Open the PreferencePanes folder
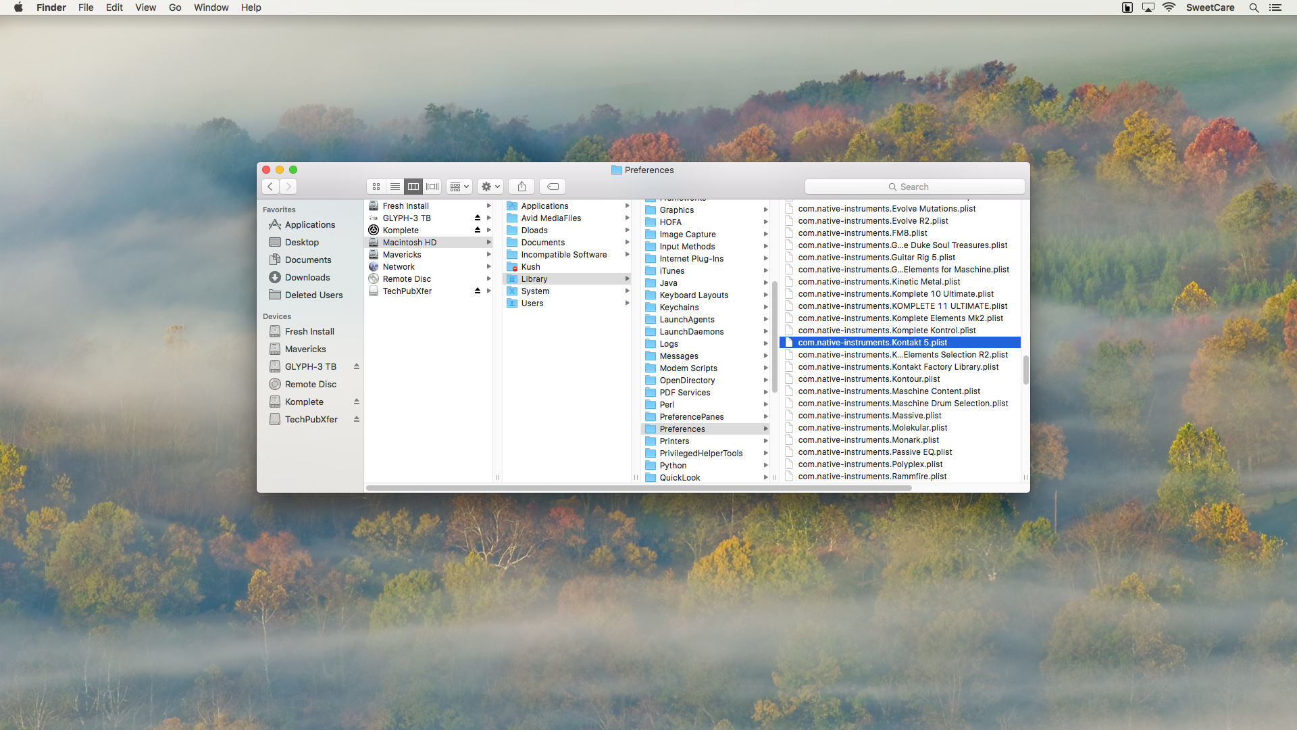Viewport: 1297px width, 730px height. (x=706, y=416)
